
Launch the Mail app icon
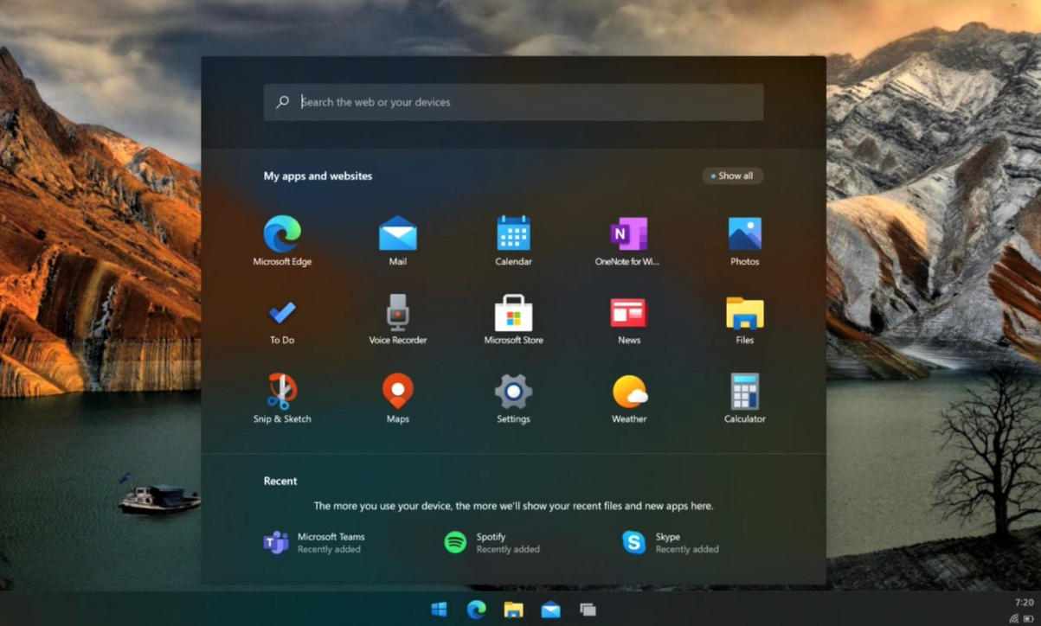tap(398, 234)
